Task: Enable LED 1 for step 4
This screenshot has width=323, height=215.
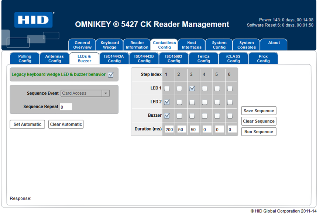Action: coord(205,88)
